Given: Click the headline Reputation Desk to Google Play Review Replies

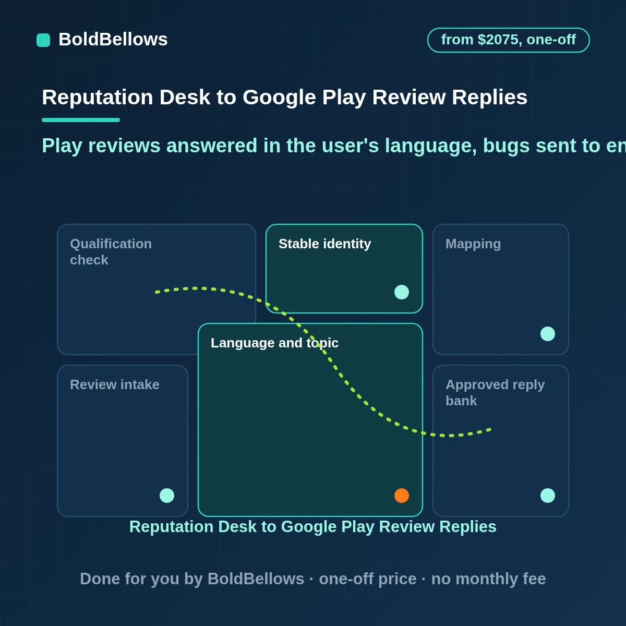Looking at the screenshot, I should pyautogui.click(x=284, y=98).
